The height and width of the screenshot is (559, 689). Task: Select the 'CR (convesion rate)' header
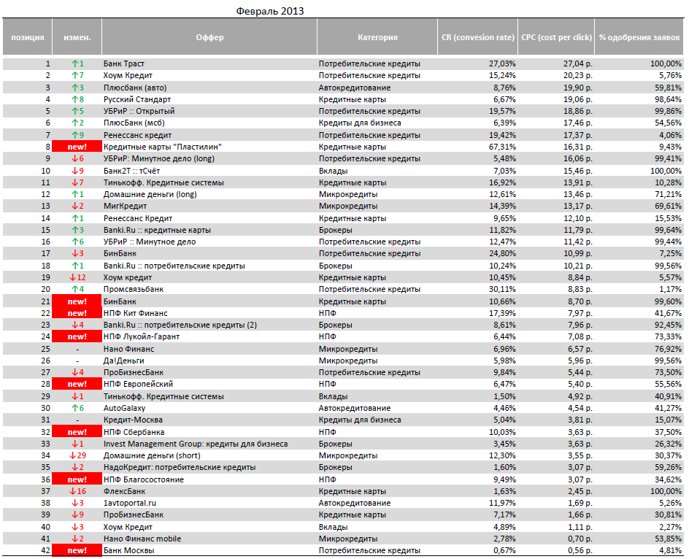point(477,37)
